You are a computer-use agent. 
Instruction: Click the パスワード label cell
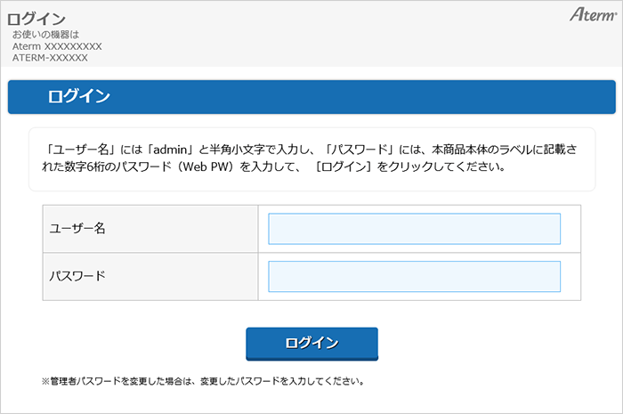150,276
